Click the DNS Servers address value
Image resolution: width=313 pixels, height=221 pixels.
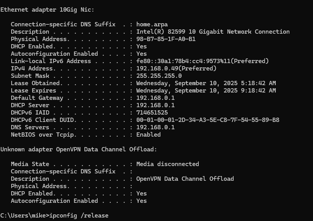(x=155, y=127)
